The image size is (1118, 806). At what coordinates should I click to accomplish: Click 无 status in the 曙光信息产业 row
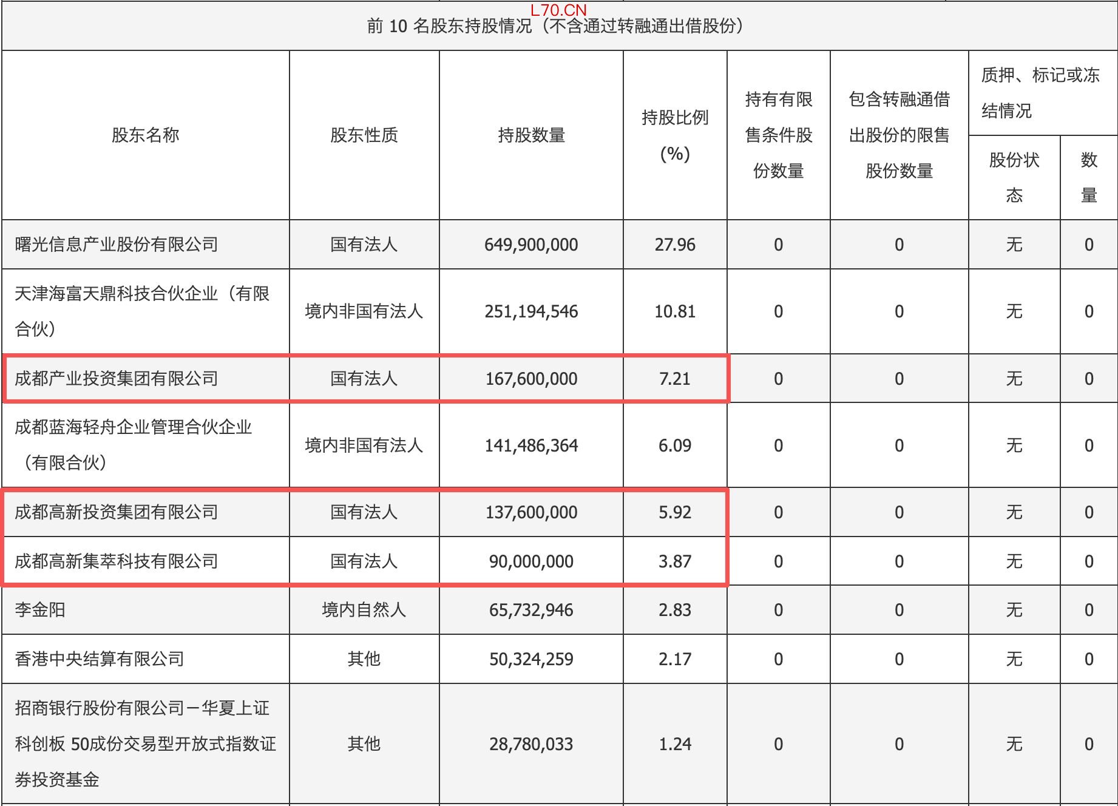click(1014, 245)
